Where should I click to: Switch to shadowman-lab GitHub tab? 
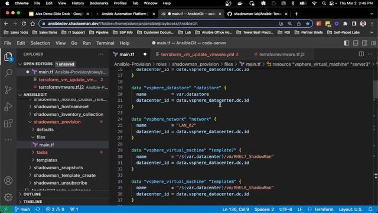pos(258,14)
